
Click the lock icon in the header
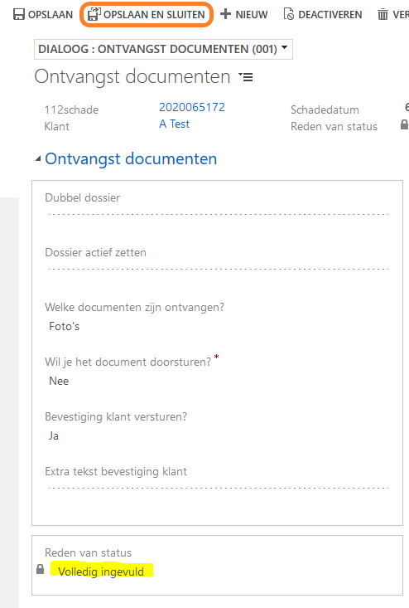click(x=404, y=124)
